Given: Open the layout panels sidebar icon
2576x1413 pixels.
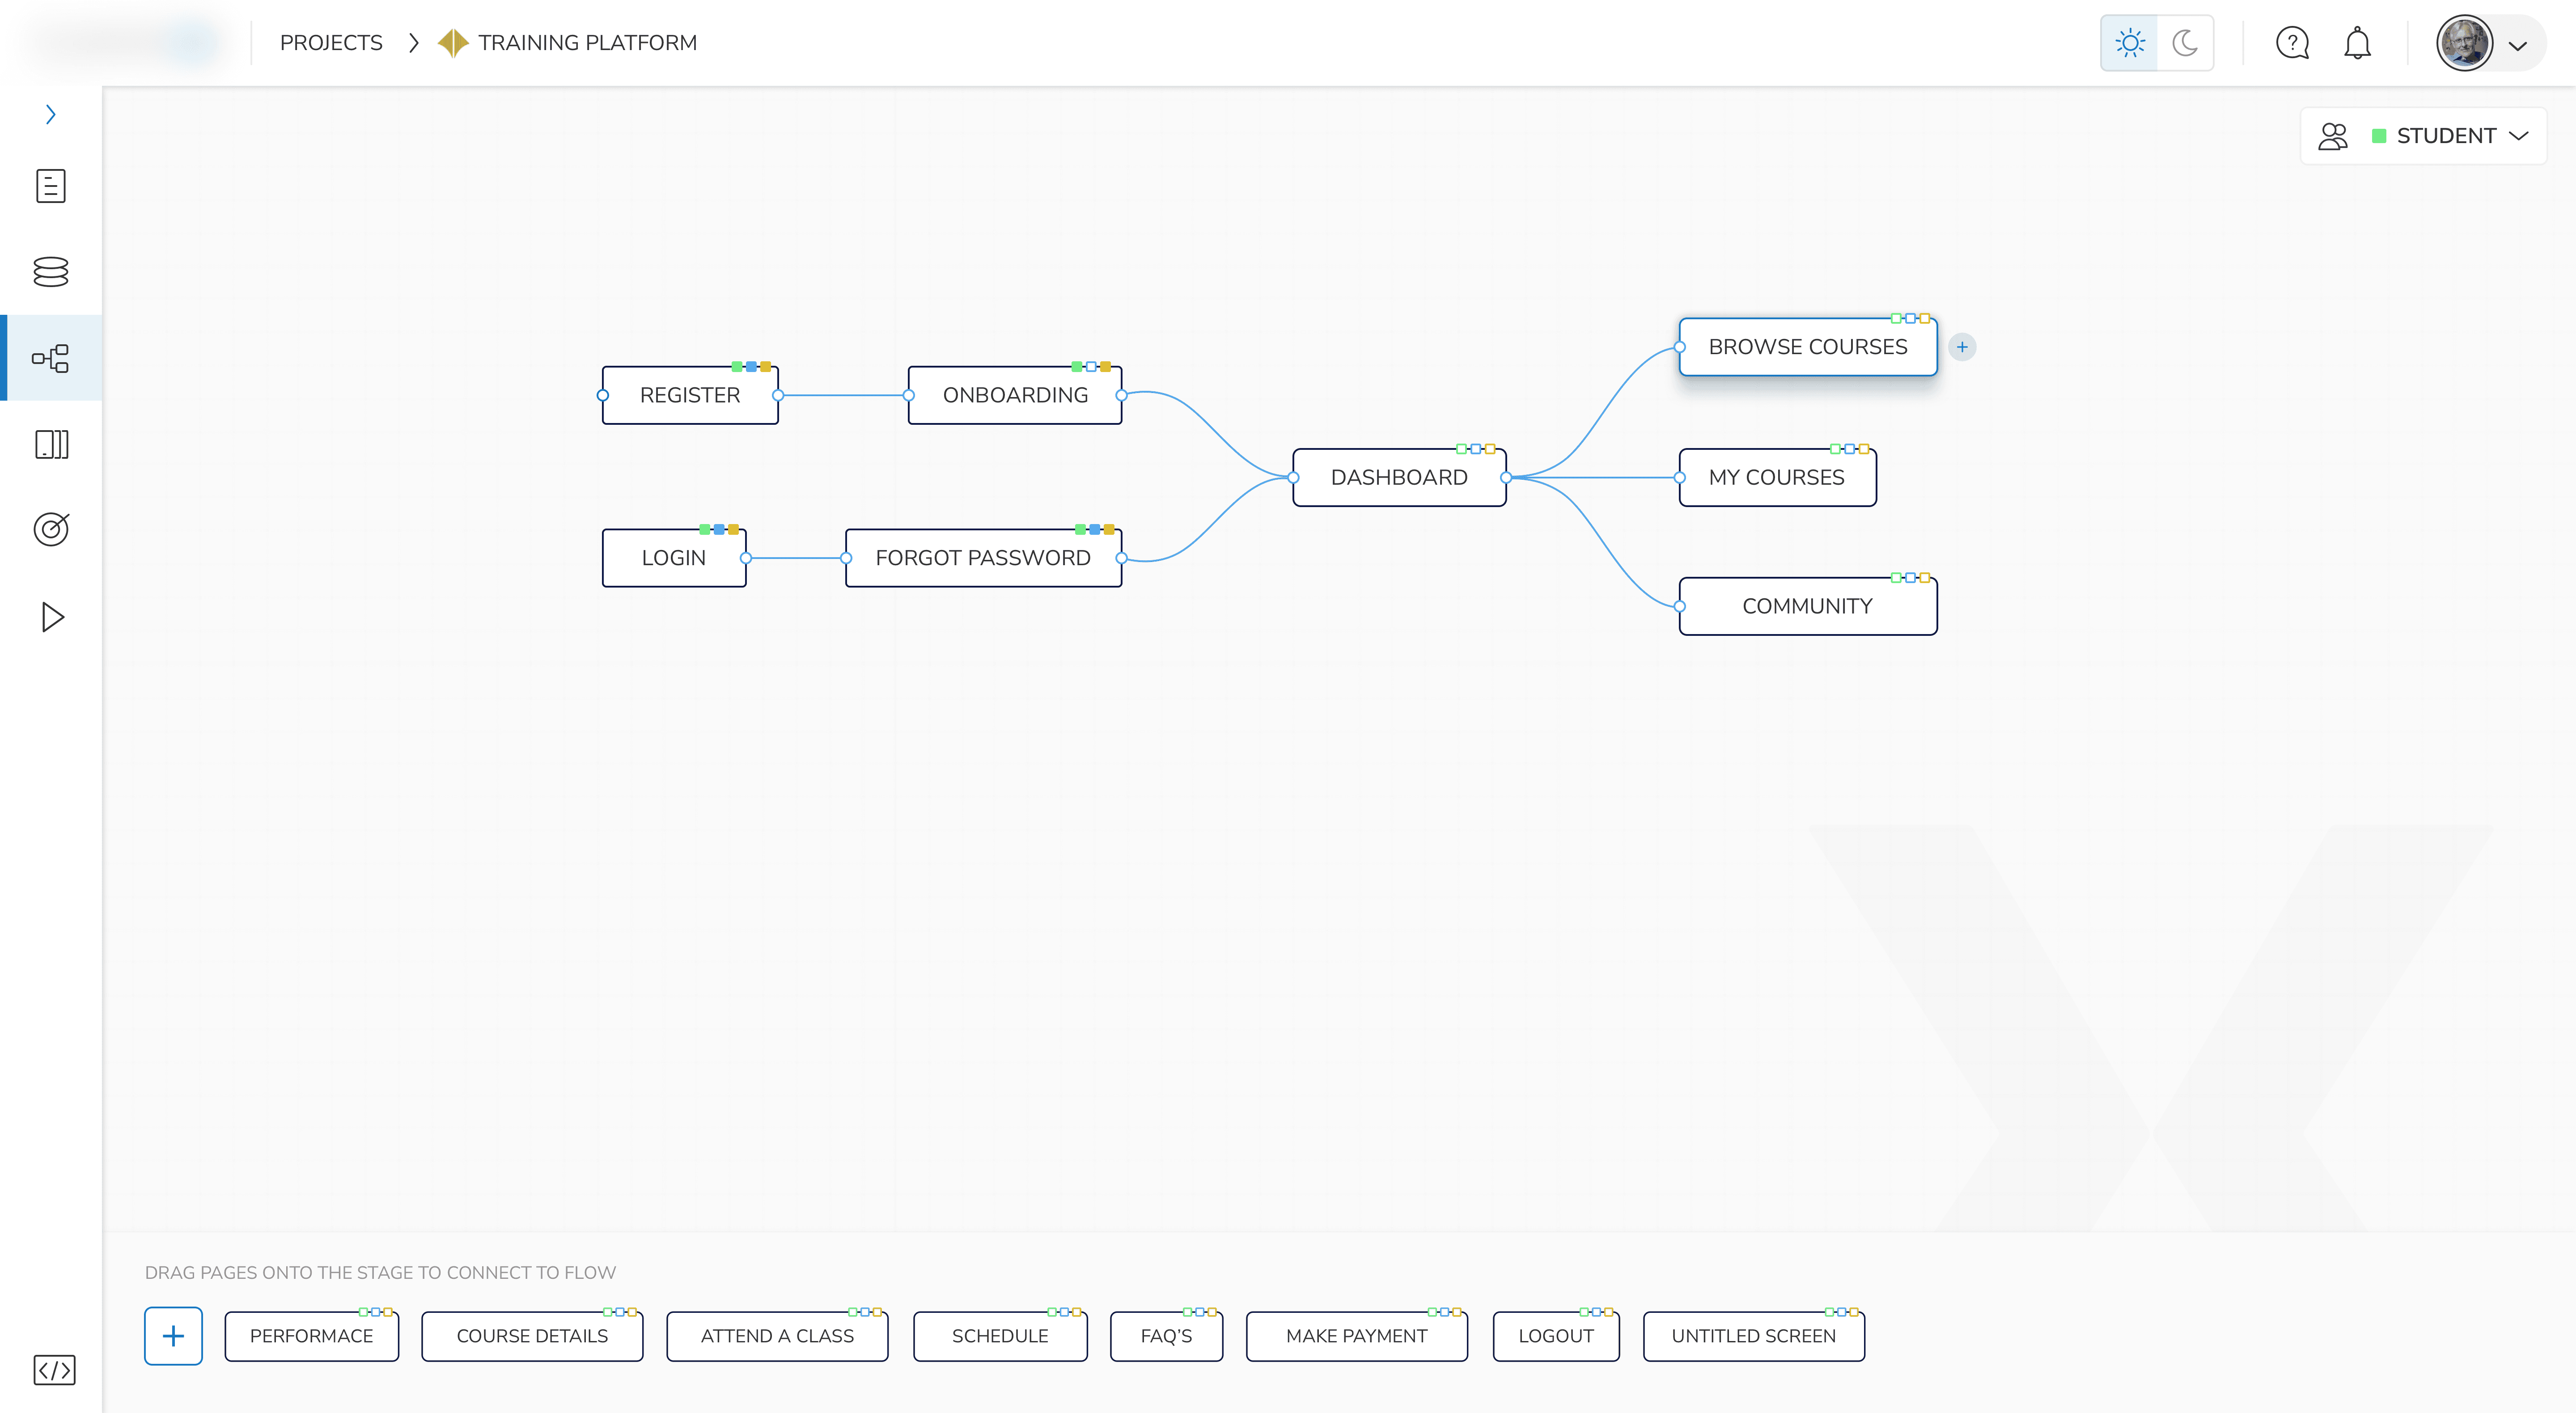Looking at the screenshot, I should pos(51,444).
